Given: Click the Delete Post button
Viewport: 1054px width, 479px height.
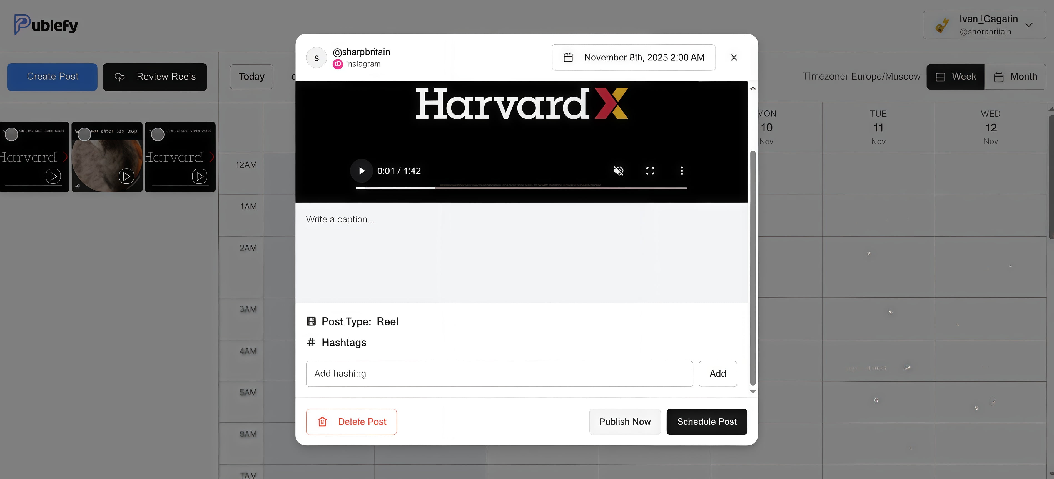Looking at the screenshot, I should click(352, 422).
